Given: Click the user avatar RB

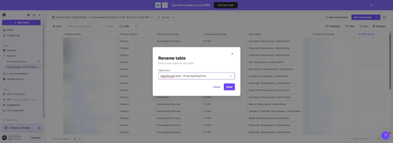Looking at the screenshot, I should [4, 138].
